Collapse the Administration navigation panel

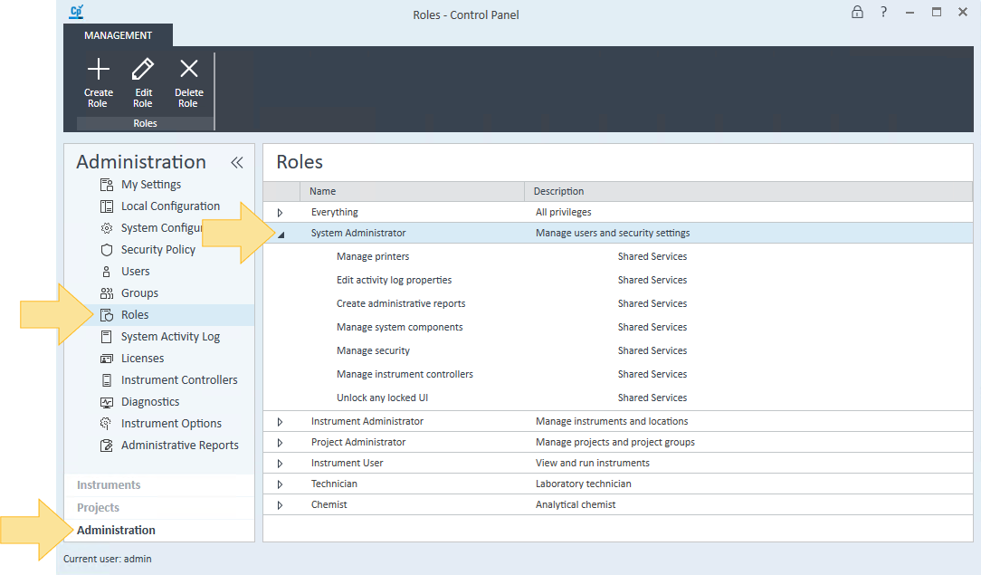tap(237, 163)
